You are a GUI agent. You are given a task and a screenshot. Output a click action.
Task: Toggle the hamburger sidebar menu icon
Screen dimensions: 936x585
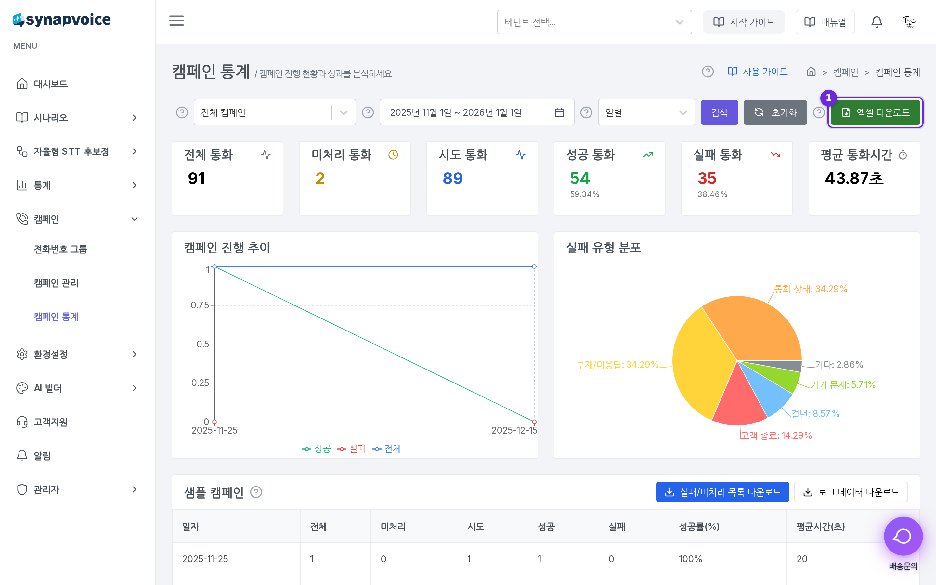tap(176, 21)
